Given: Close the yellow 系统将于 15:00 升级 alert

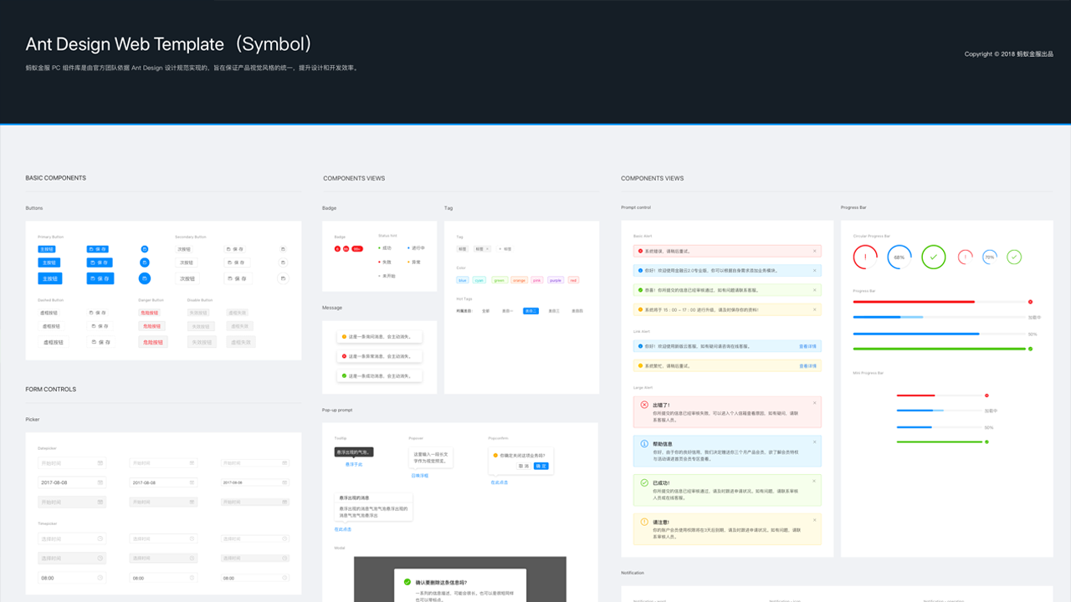Looking at the screenshot, I should point(814,309).
